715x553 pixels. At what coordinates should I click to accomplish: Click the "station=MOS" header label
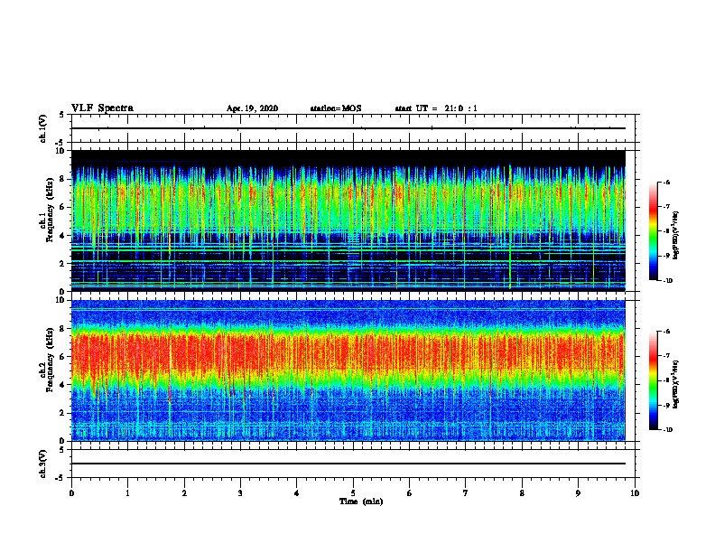(x=336, y=108)
